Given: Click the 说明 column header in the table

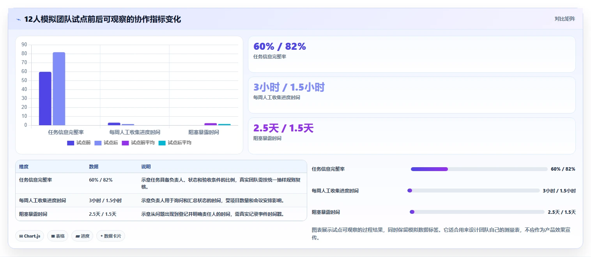Looking at the screenshot, I should pyautogui.click(x=146, y=167).
